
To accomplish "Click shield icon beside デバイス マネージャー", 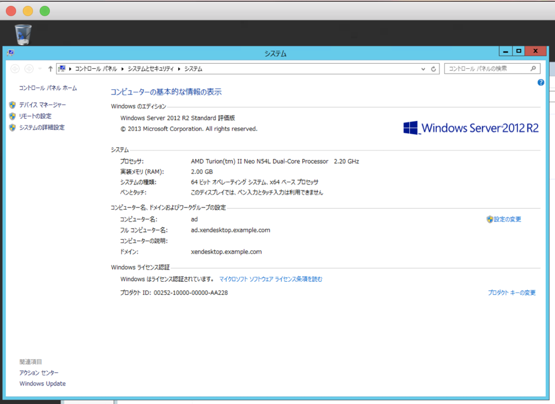I will point(13,105).
